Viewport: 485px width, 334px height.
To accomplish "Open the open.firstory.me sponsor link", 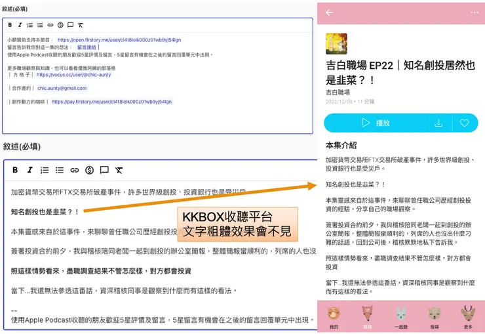I will coord(119,40).
